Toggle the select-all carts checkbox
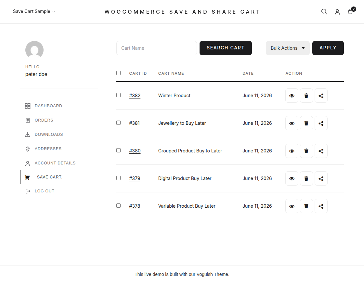This screenshot has height=286, width=364. click(118, 73)
